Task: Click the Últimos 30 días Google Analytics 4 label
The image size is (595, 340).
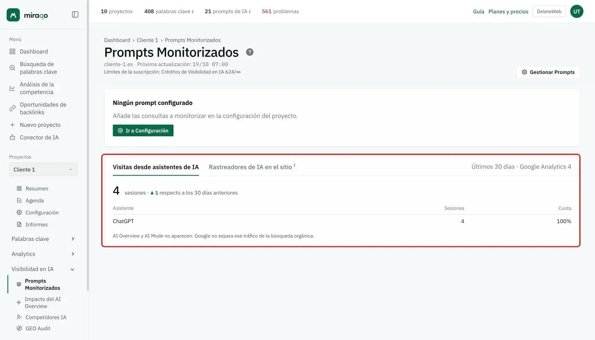Action: (x=521, y=167)
